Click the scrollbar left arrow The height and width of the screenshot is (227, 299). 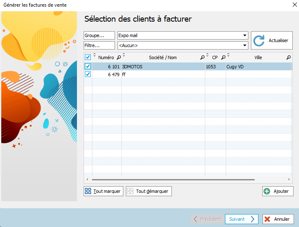[87, 180]
